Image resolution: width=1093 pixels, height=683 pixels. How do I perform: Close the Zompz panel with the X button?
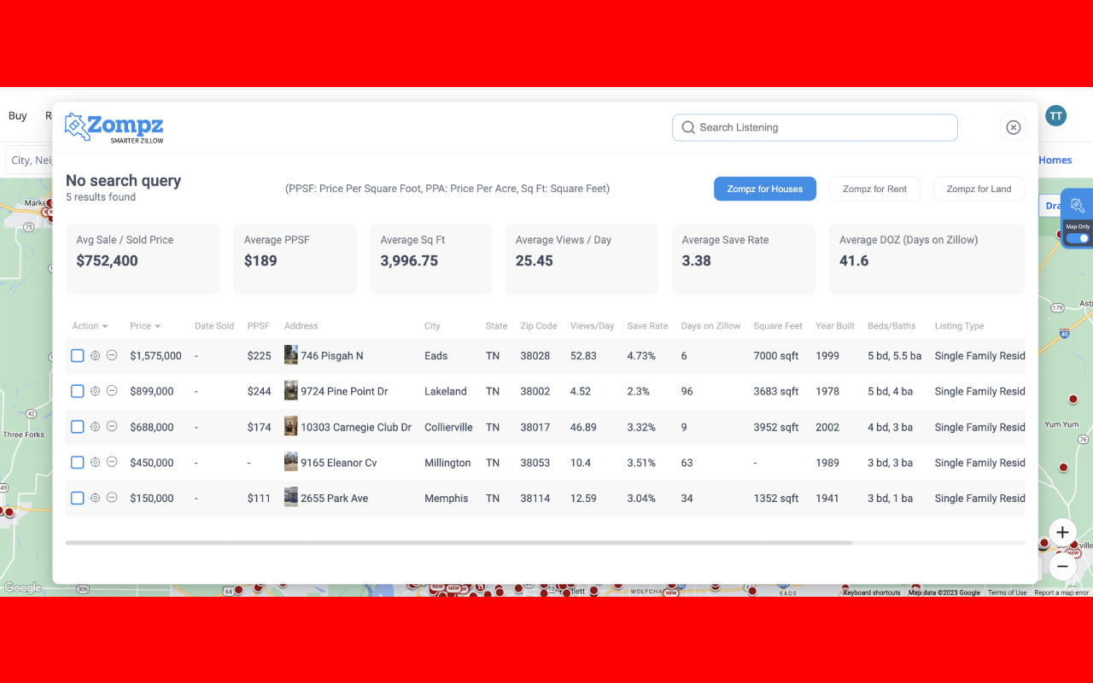(1014, 127)
